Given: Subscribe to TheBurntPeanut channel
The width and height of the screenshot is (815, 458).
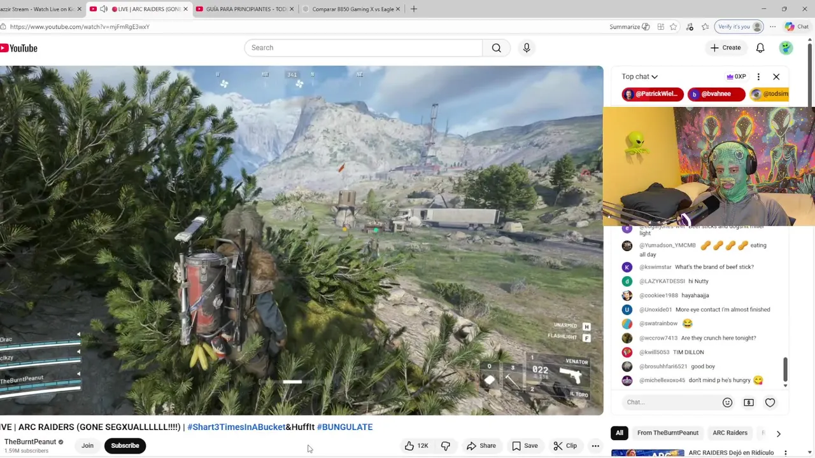Looking at the screenshot, I should tap(125, 446).
